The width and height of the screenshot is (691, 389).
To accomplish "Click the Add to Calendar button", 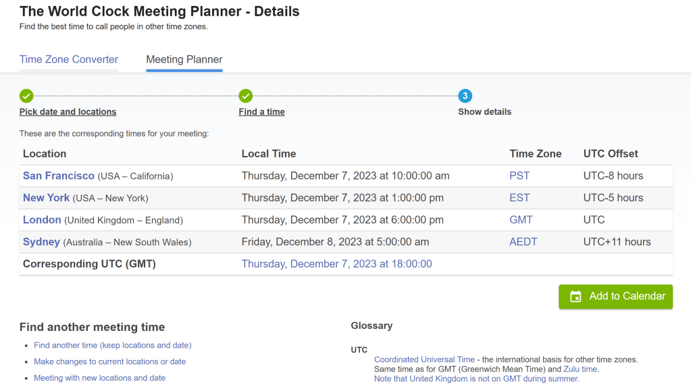I will (x=615, y=296).
